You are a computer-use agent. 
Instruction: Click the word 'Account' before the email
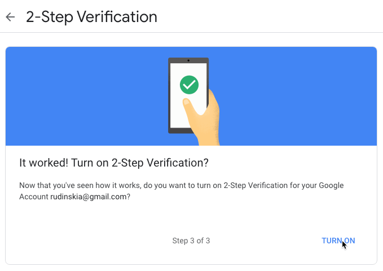click(x=34, y=196)
